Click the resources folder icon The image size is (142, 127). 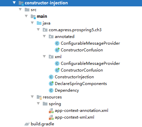(39, 97)
